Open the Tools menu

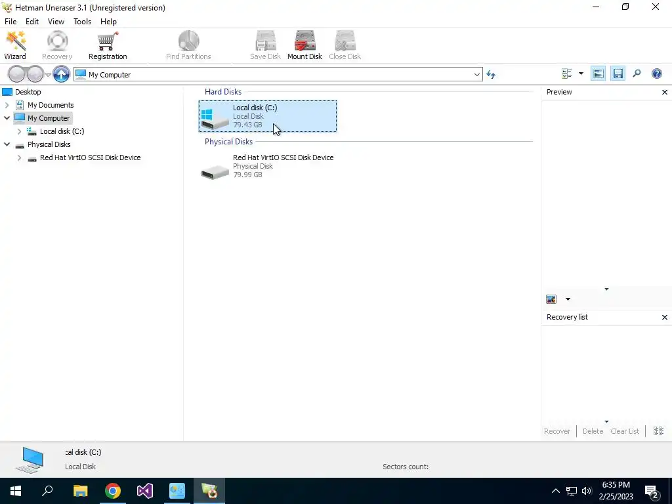82,22
